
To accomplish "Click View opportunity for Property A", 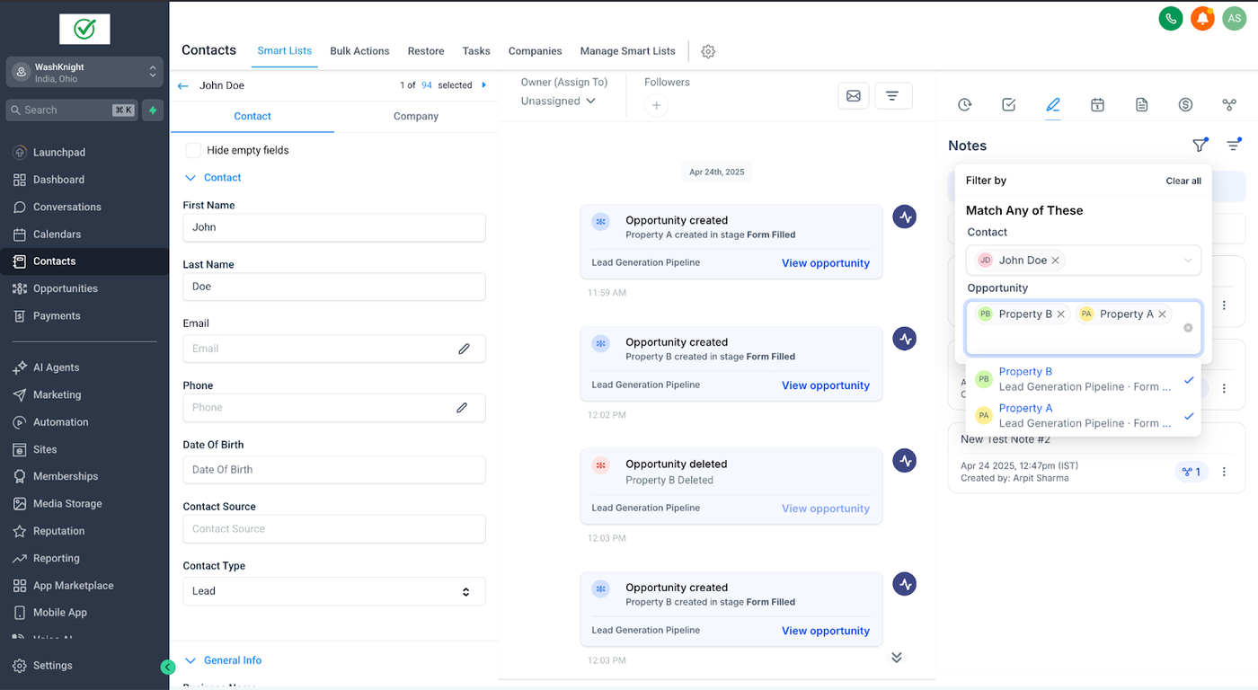I will (825, 263).
